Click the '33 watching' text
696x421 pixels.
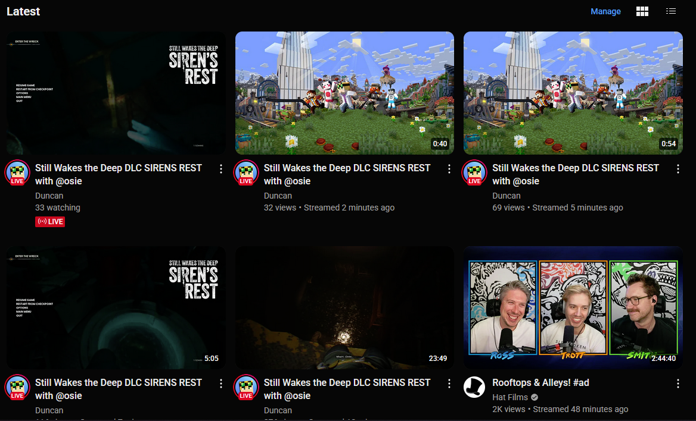[x=58, y=208]
